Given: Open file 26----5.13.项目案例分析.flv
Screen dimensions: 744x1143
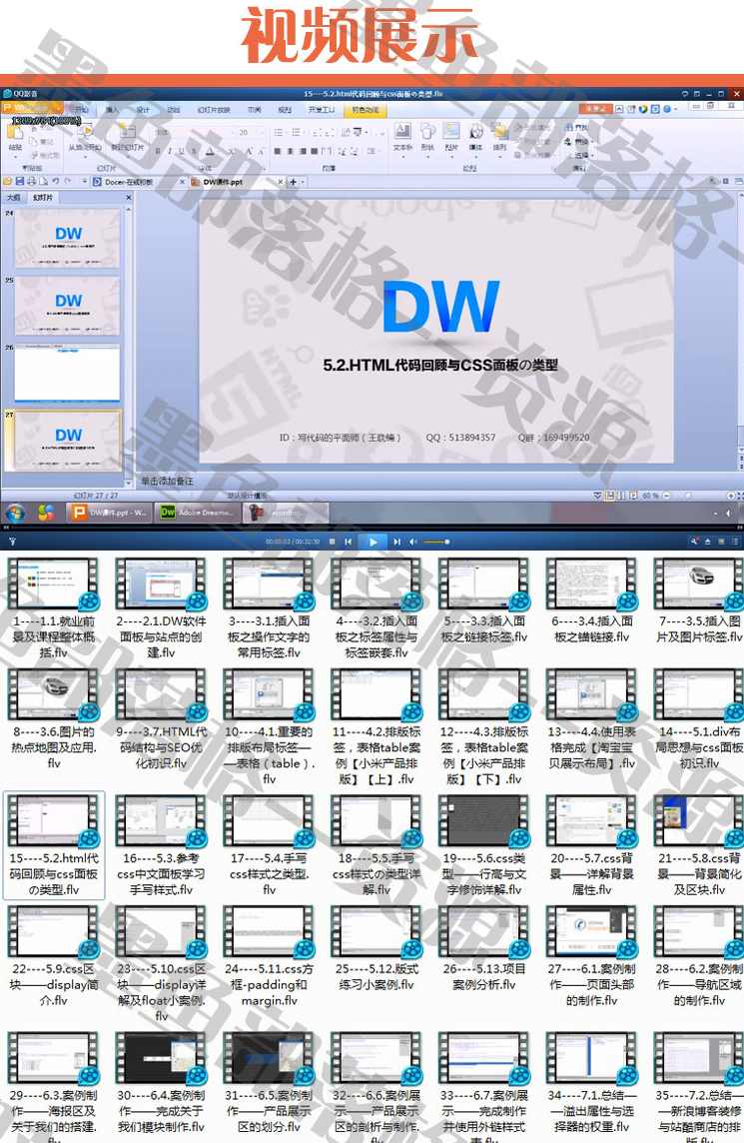Looking at the screenshot, I should pos(484,948).
